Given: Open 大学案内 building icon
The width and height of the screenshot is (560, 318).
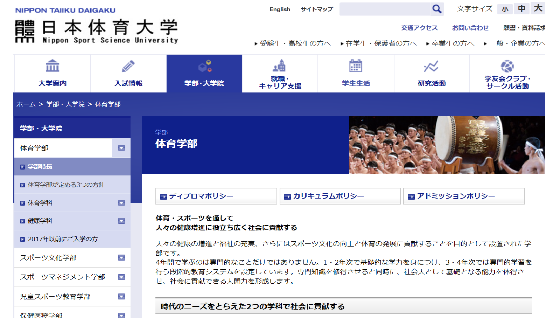Looking at the screenshot, I should pyautogui.click(x=52, y=66).
